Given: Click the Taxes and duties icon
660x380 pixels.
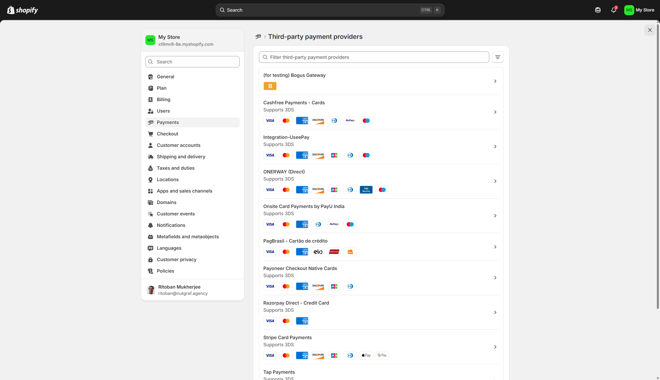Looking at the screenshot, I should tap(151, 168).
